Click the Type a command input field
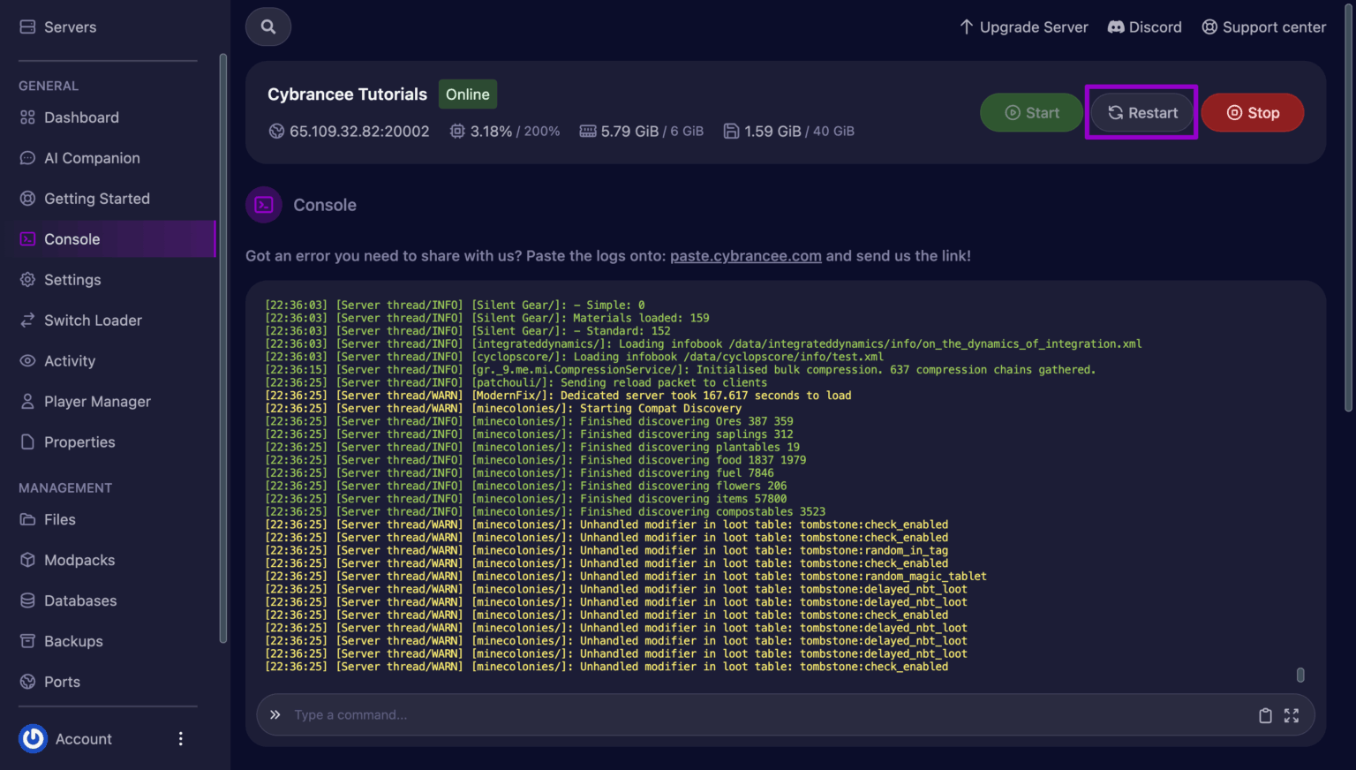The width and height of the screenshot is (1356, 770). pyautogui.click(x=768, y=715)
